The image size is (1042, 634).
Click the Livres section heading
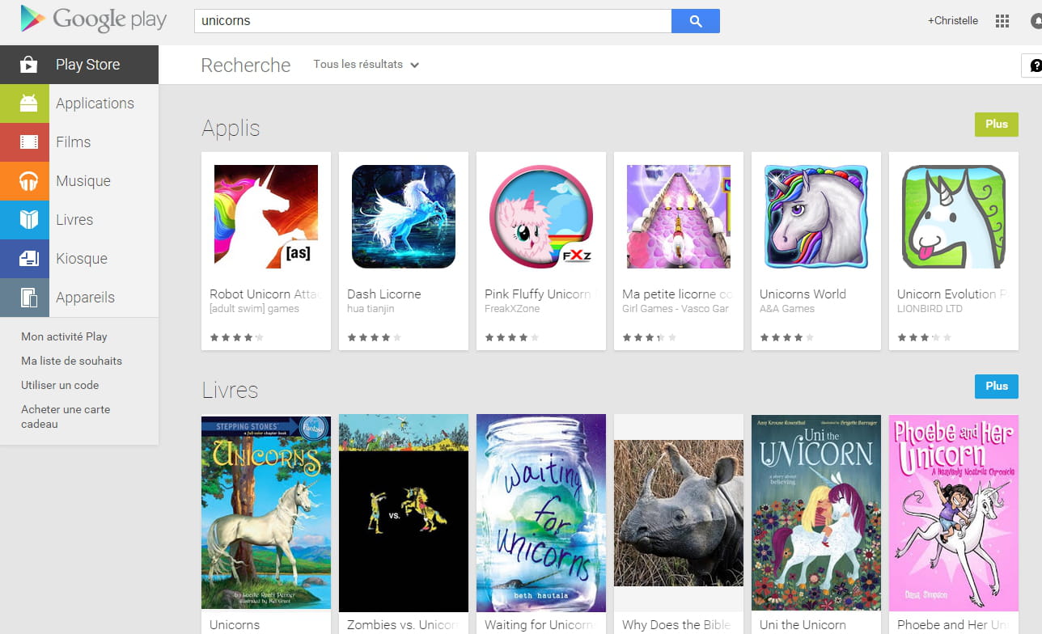click(x=230, y=391)
